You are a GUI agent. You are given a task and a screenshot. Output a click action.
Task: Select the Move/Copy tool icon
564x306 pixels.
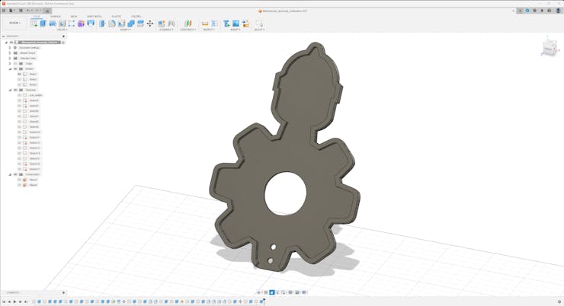[x=150, y=24]
